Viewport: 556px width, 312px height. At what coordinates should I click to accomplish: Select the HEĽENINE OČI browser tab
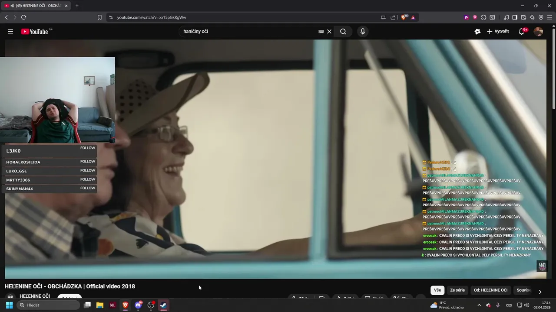(x=36, y=6)
